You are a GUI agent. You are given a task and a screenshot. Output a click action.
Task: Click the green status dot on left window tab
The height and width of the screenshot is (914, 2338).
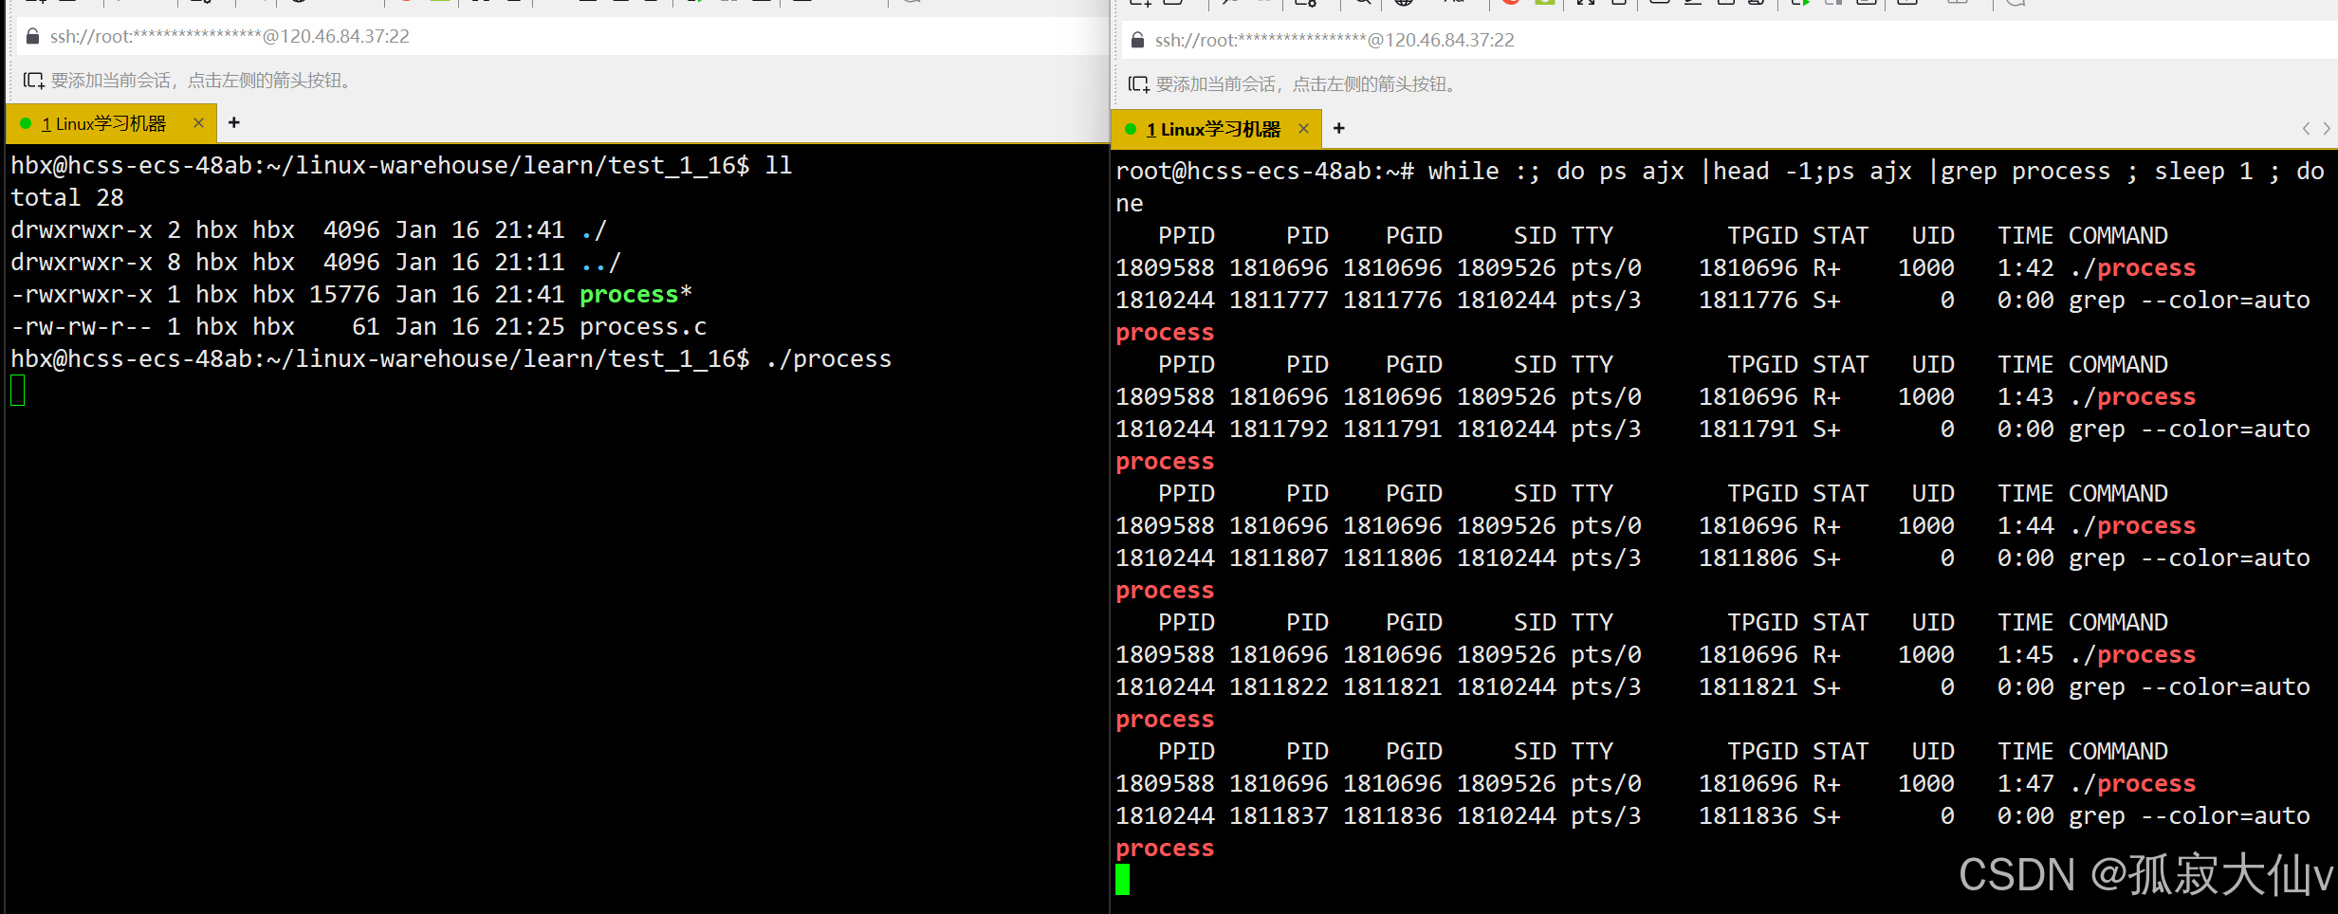26,123
